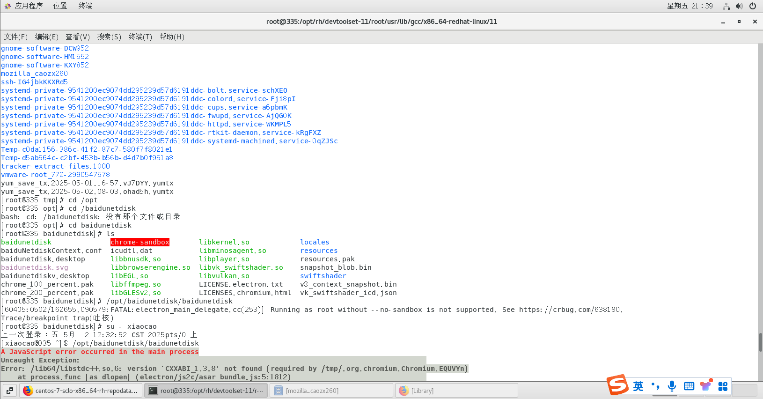This screenshot has width=763, height=399.
Task: Click the microphone voice input icon
Action: [672, 386]
